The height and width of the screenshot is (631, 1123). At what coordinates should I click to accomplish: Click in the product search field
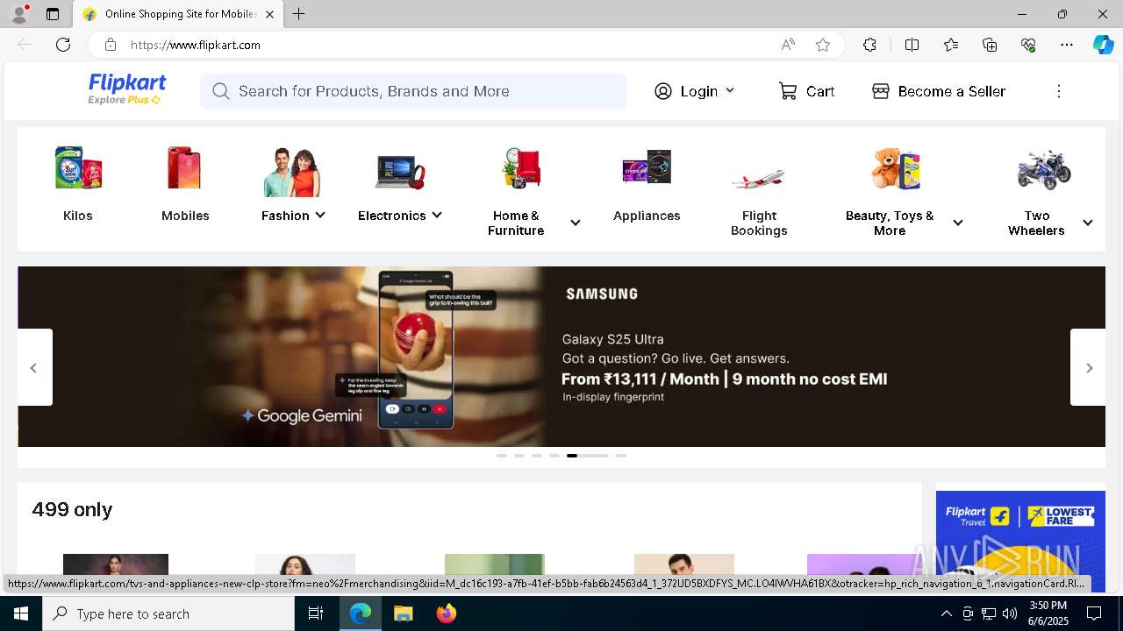(413, 91)
